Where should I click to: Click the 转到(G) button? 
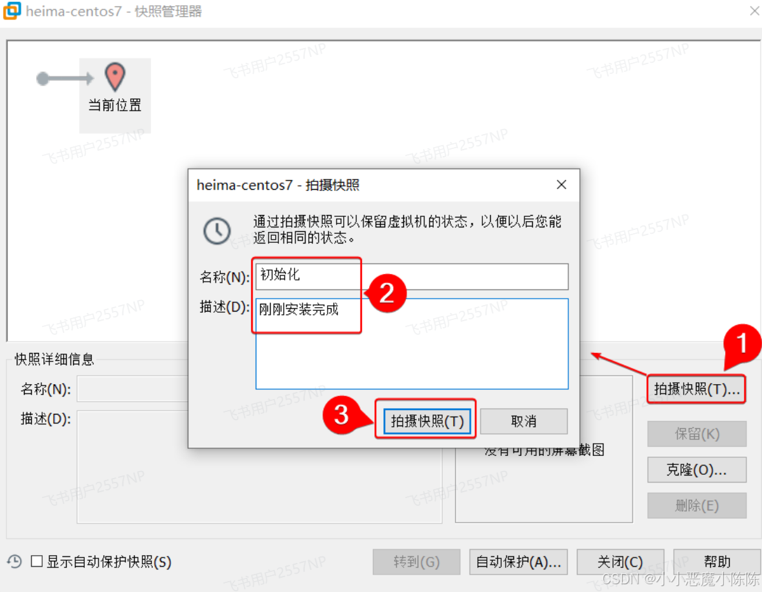416,562
